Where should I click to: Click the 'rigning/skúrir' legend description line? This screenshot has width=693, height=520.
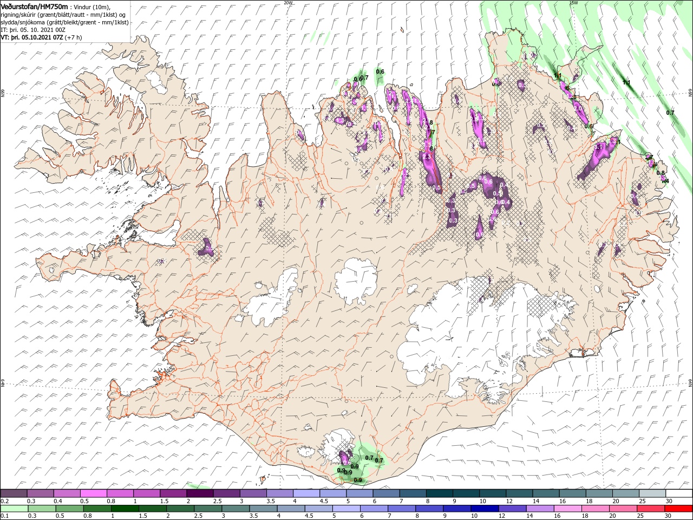tap(63, 15)
